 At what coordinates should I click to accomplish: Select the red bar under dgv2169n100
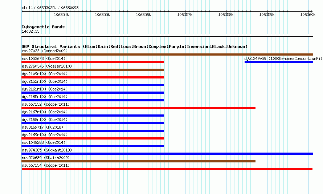93,138
